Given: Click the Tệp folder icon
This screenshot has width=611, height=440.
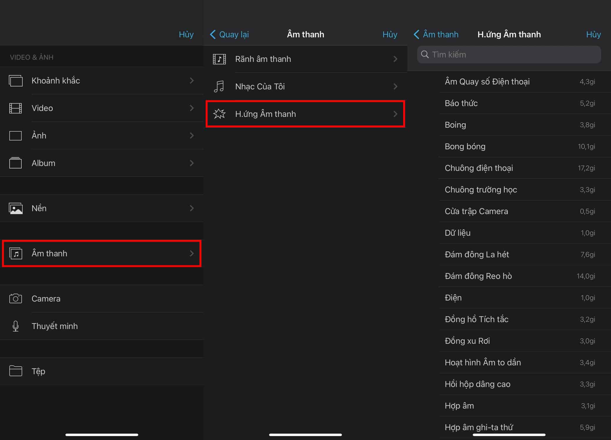Looking at the screenshot, I should pyautogui.click(x=16, y=371).
